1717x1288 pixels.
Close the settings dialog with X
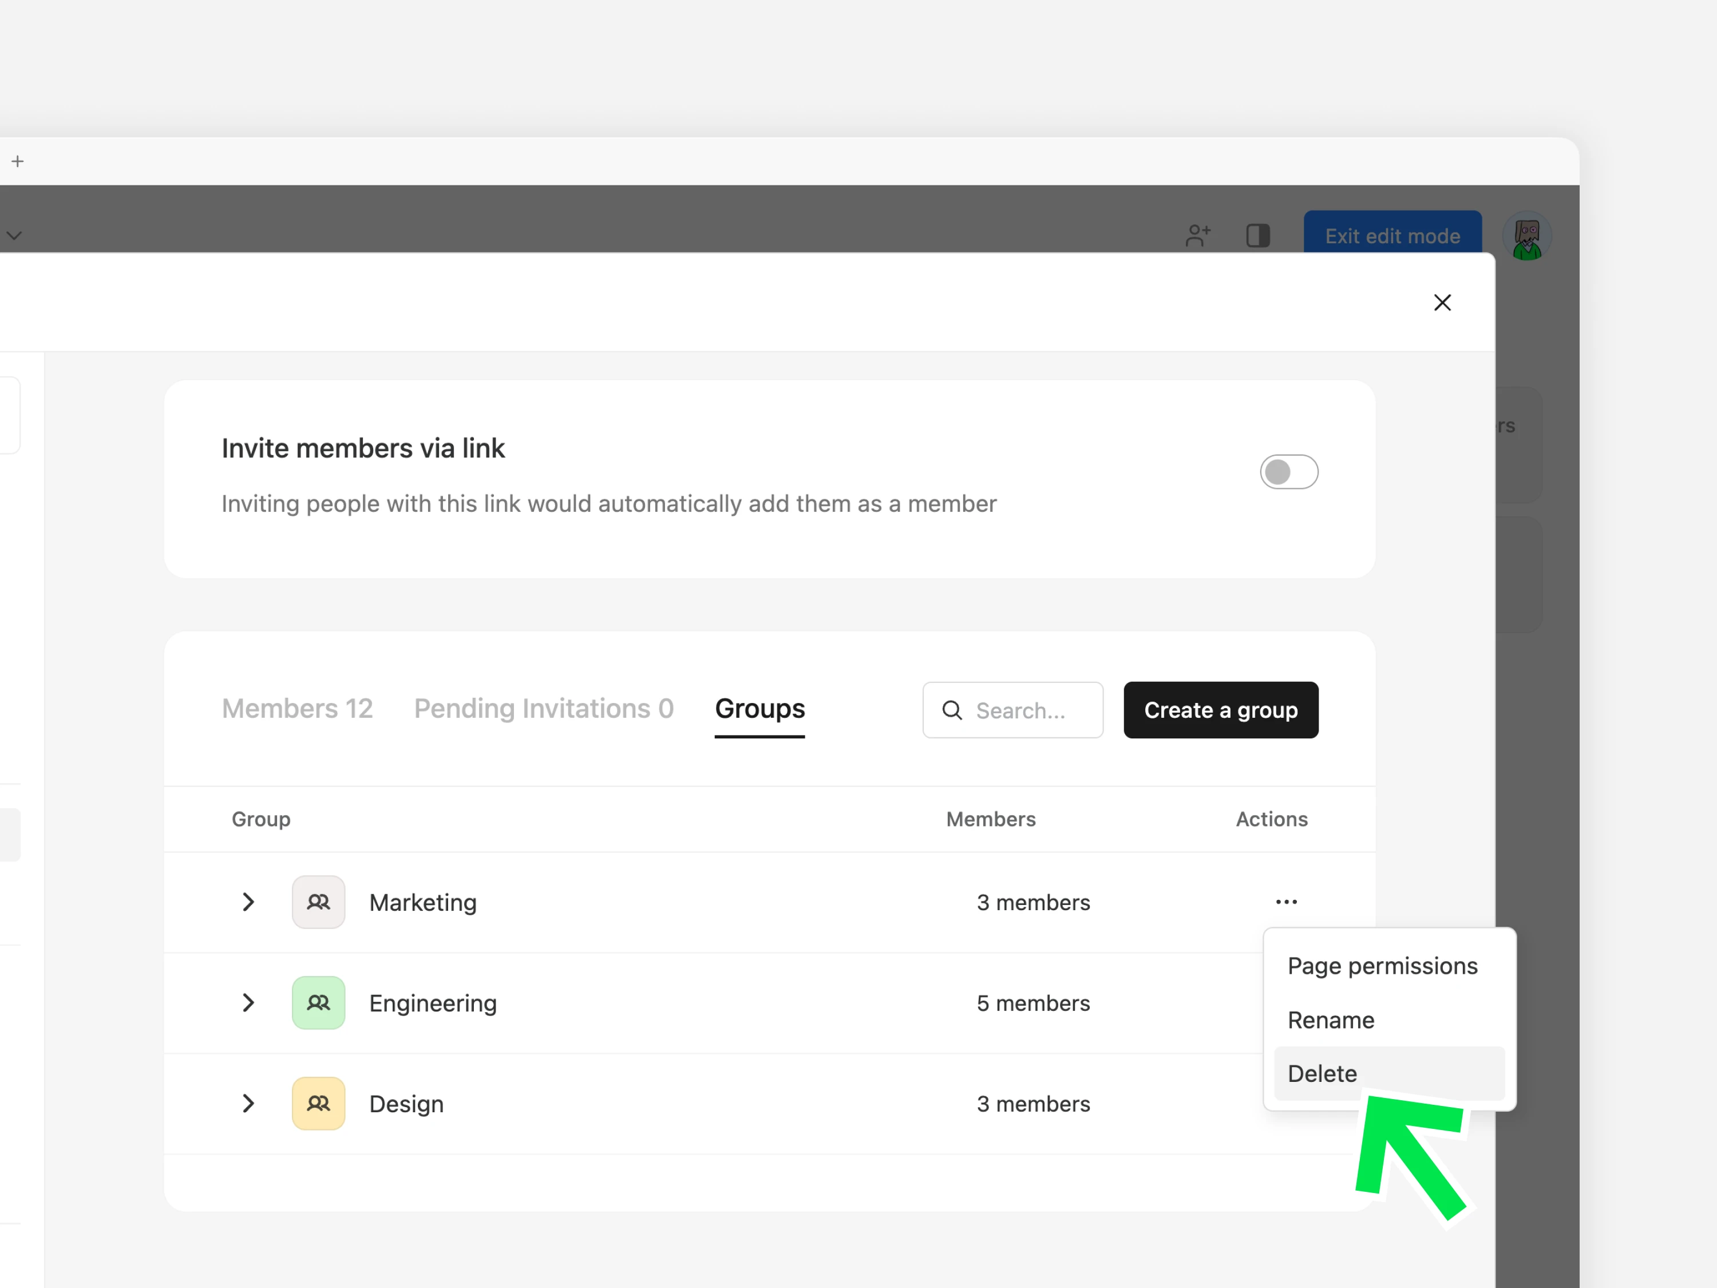(1442, 303)
